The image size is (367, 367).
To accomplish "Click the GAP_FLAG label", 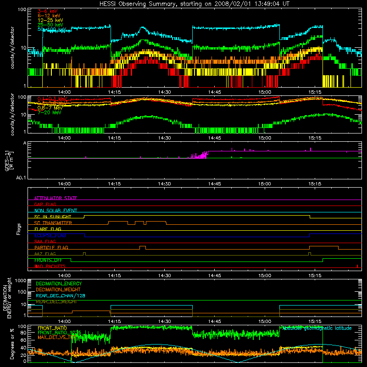I will (x=45, y=204).
